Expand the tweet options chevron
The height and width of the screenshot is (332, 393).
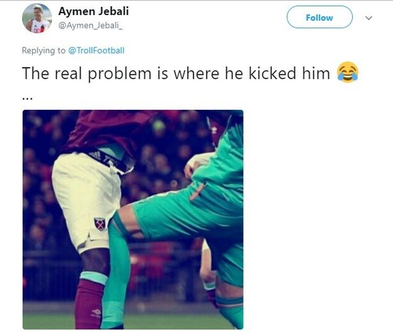click(368, 18)
